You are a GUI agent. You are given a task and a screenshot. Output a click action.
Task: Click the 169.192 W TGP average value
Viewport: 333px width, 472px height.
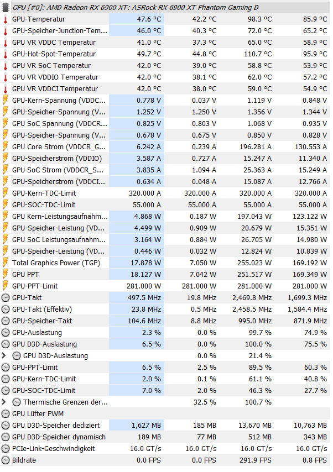[x=310, y=263]
